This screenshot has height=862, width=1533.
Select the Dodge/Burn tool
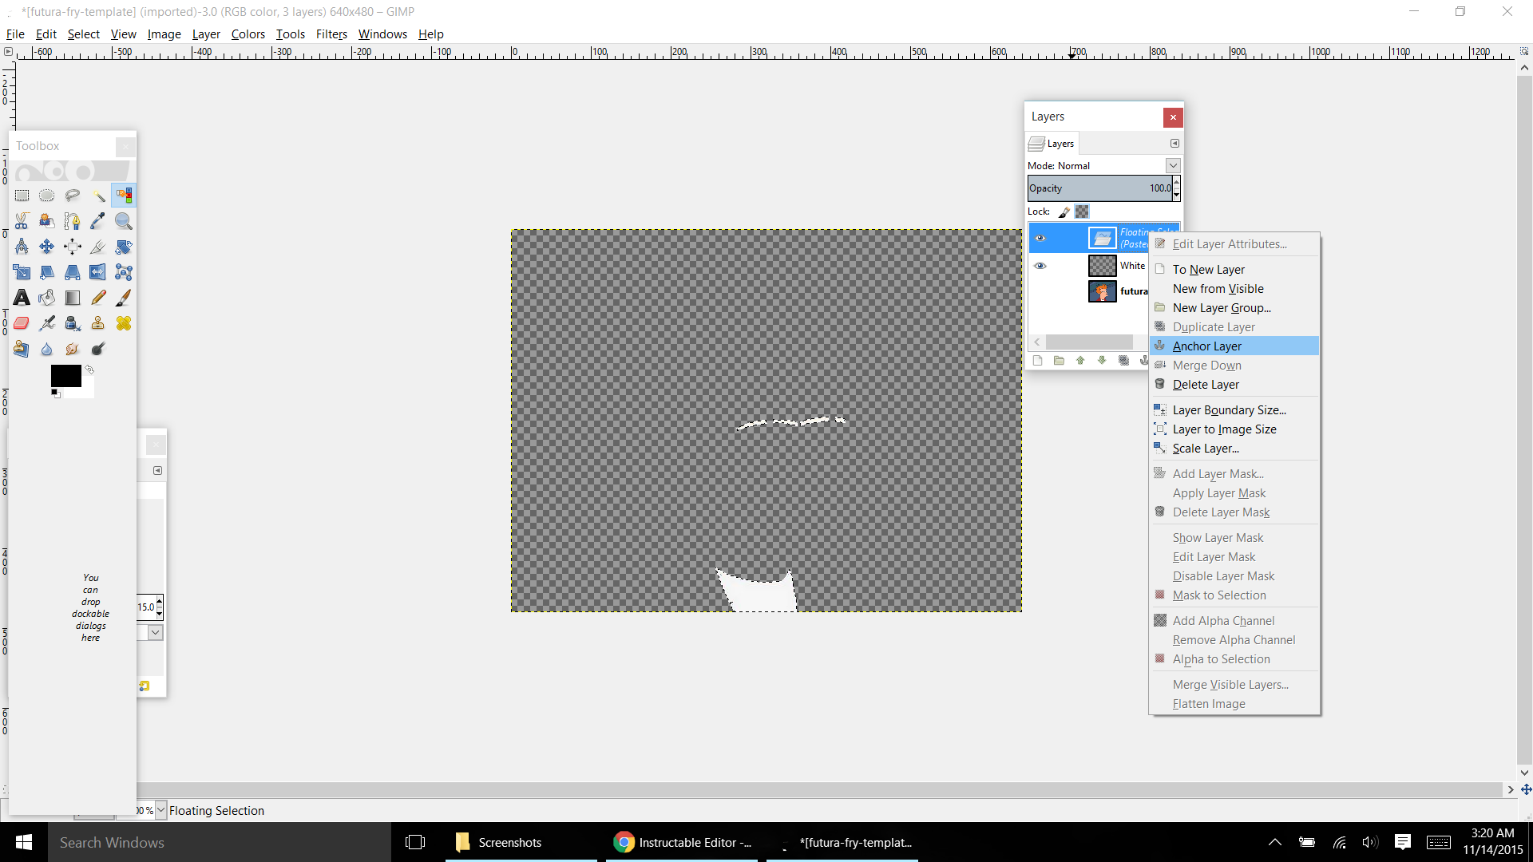tap(98, 349)
